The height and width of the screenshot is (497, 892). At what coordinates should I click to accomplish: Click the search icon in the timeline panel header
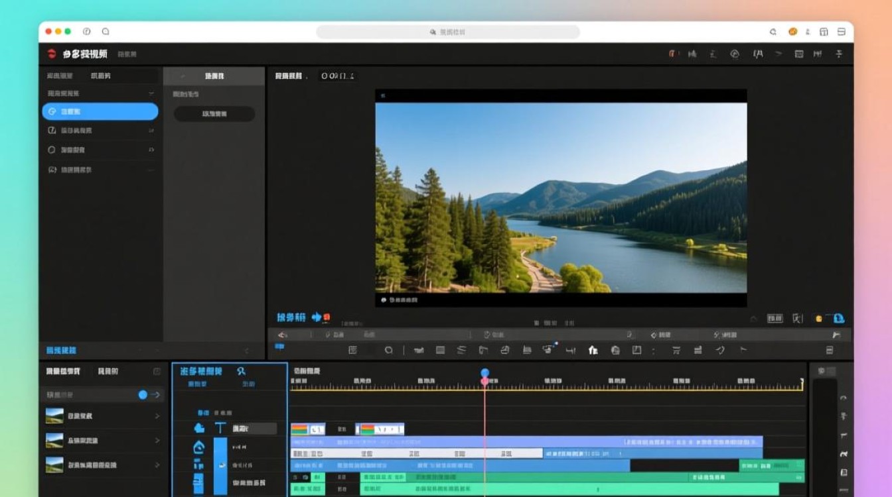[x=242, y=372]
